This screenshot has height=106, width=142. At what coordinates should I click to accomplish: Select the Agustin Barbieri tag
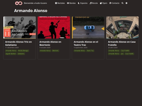tap(11, 54)
